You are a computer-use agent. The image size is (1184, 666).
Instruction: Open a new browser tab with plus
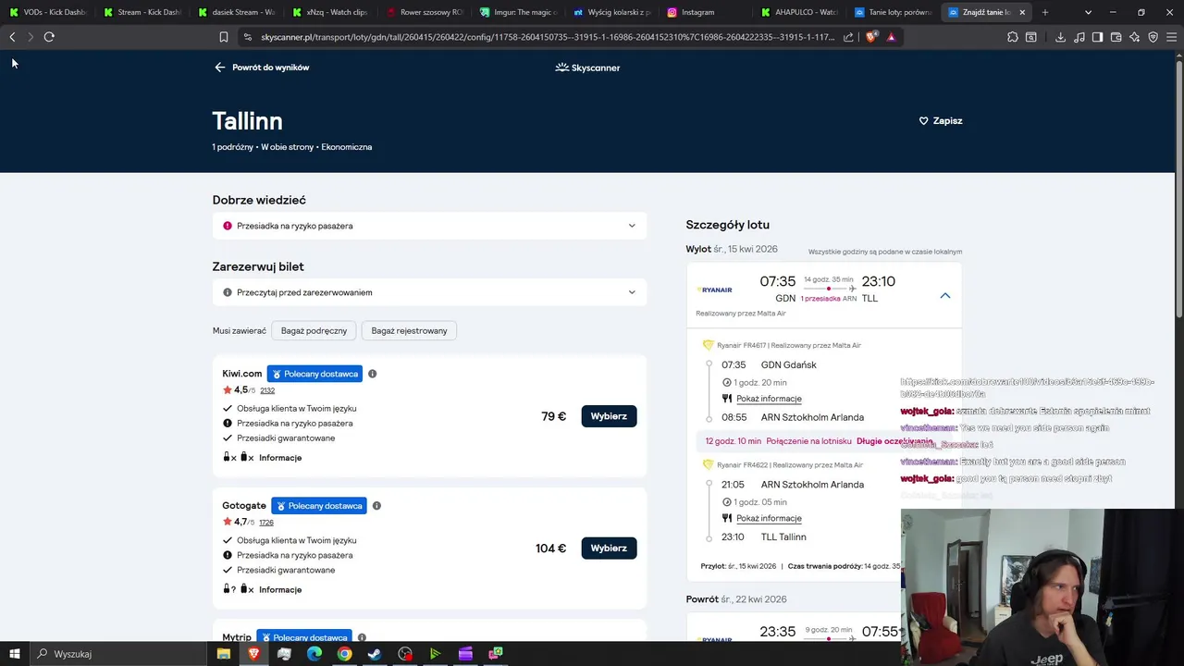tap(1045, 12)
